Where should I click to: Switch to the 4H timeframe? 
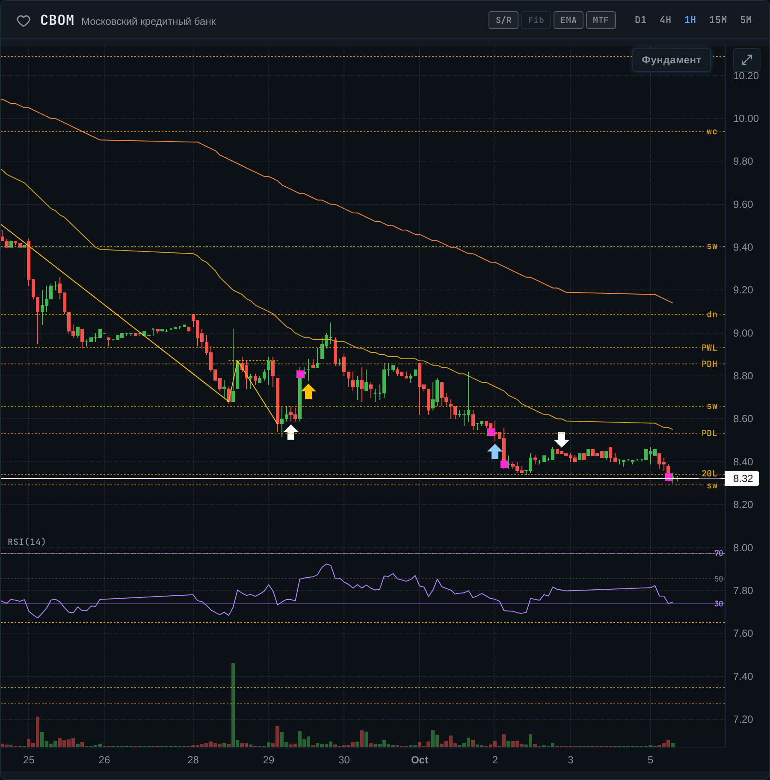click(665, 20)
